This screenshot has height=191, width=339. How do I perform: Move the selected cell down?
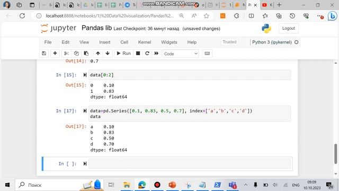tap(108, 54)
